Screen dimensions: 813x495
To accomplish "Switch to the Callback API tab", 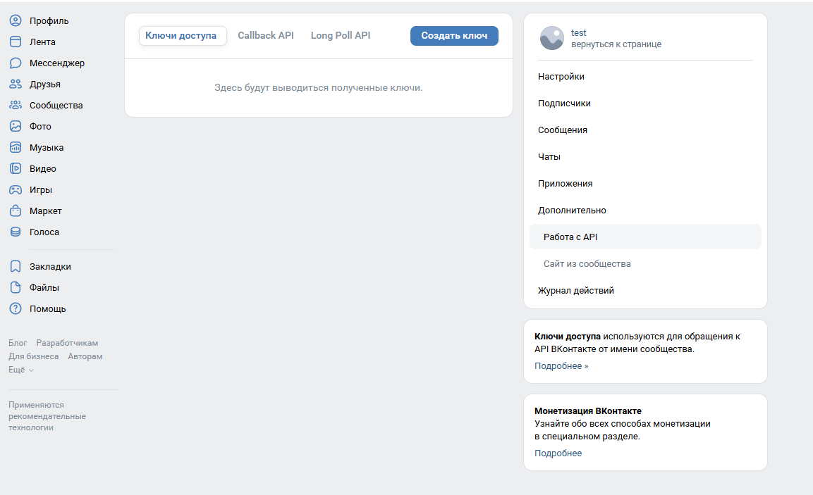I will click(x=266, y=36).
